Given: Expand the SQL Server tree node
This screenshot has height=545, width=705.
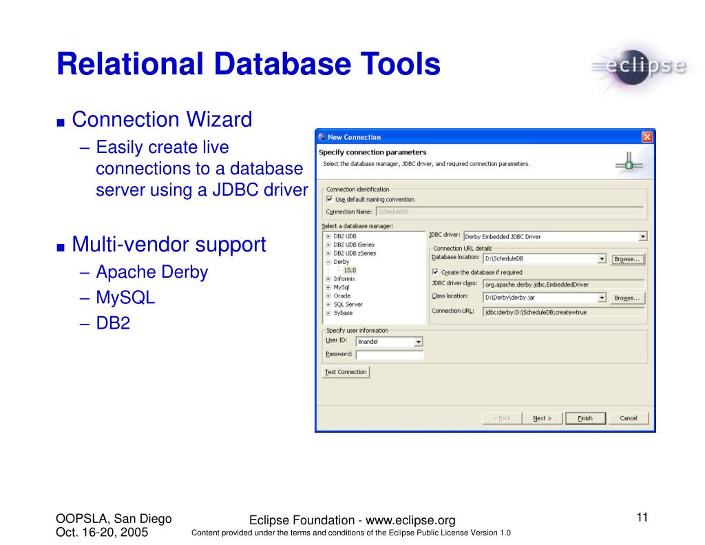Looking at the screenshot, I should 328,305.
